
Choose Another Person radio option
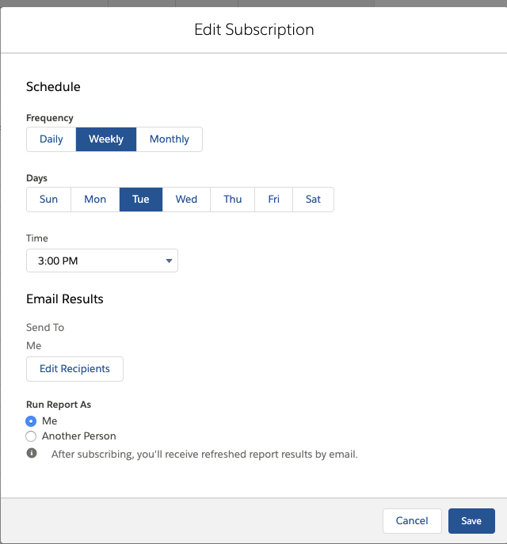(x=31, y=436)
